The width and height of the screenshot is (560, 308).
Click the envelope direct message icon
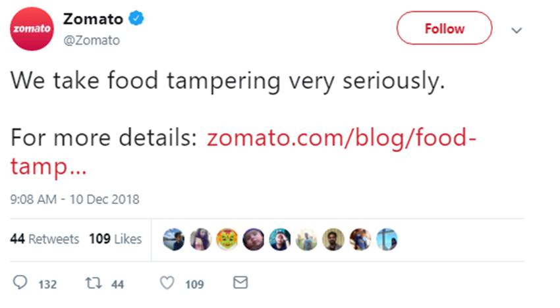coord(241,283)
